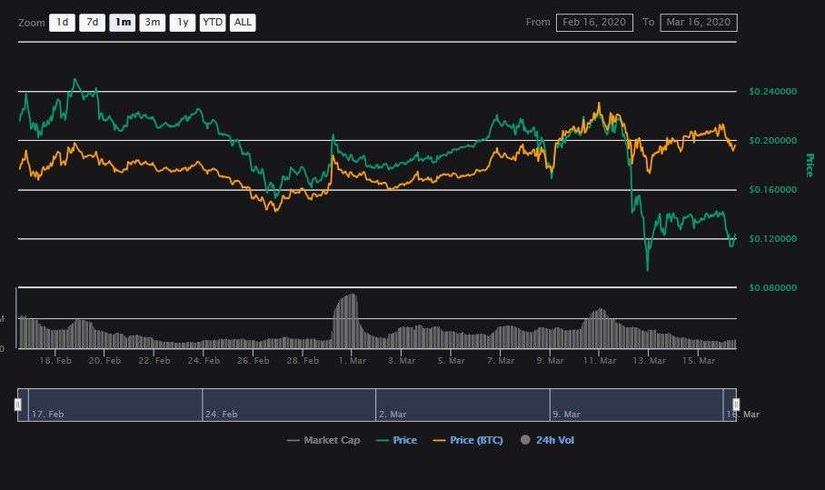Click the 3. Mar date label

tap(402, 361)
